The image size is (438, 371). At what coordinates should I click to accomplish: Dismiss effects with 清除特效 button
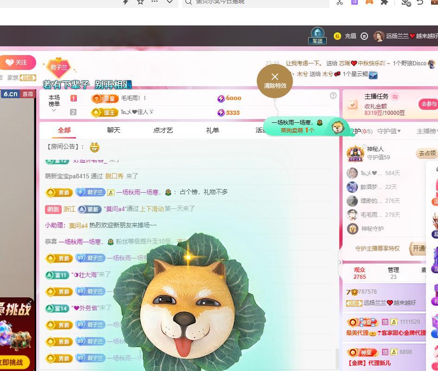coord(275,81)
